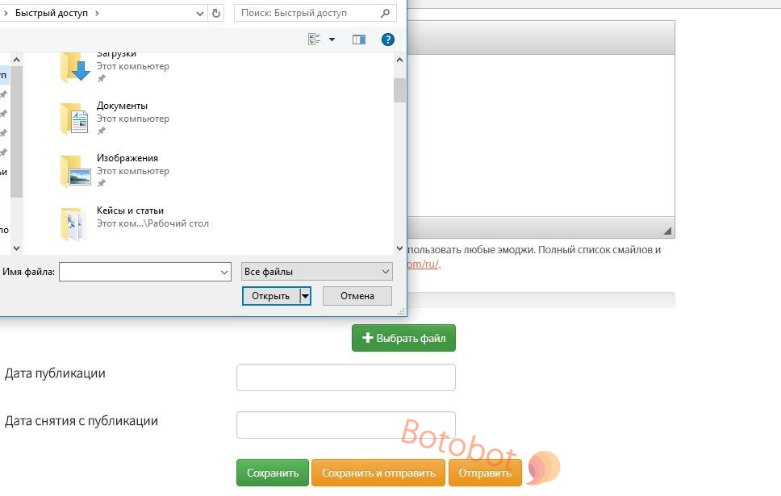The width and height of the screenshot is (781, 496).
Task: Expand the address bar history dropdown
Action: 201,13
